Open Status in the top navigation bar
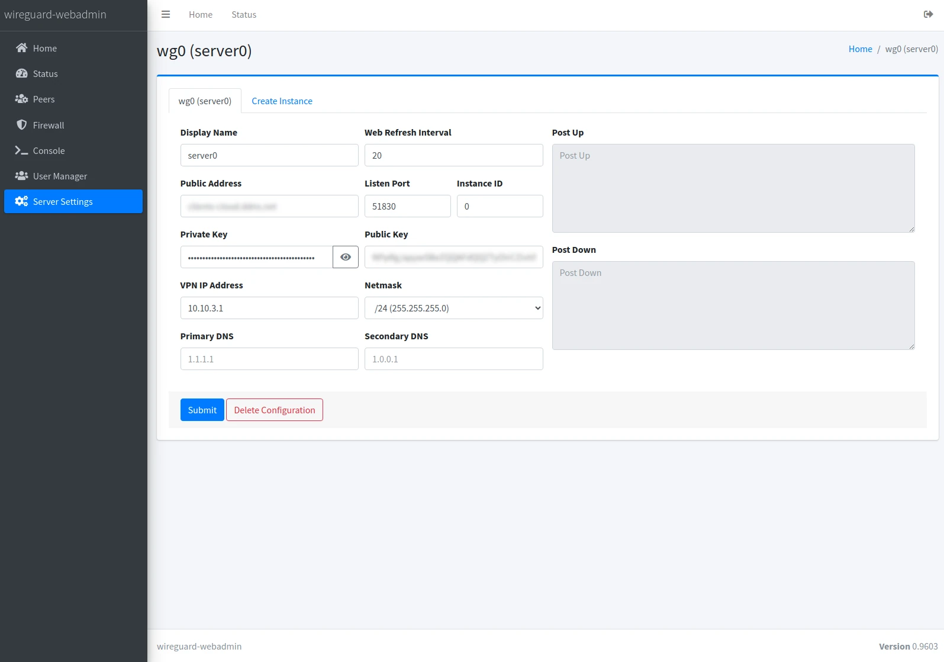Image resolution: width=944 pixels, height=662 pixels. tap(244, 15)
